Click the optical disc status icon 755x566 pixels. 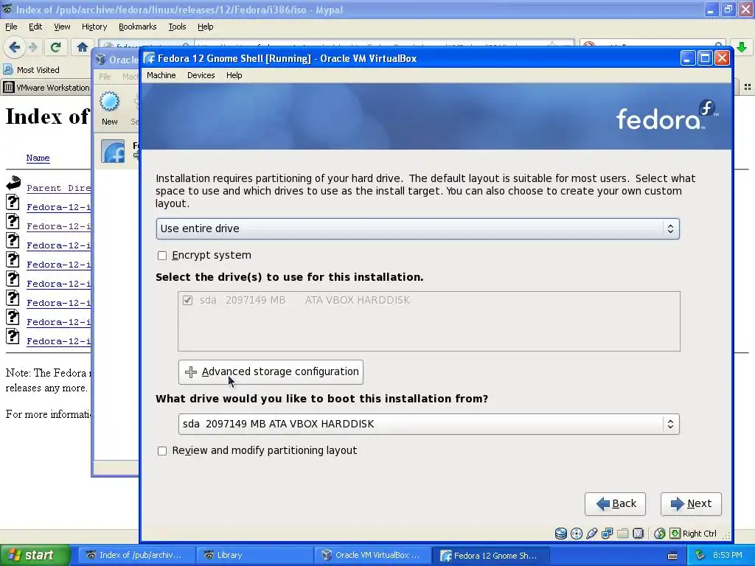(x=577, y=534)
